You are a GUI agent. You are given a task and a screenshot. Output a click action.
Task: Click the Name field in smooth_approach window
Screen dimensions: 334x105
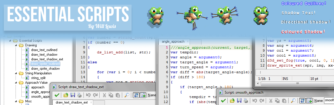(329, 100)
